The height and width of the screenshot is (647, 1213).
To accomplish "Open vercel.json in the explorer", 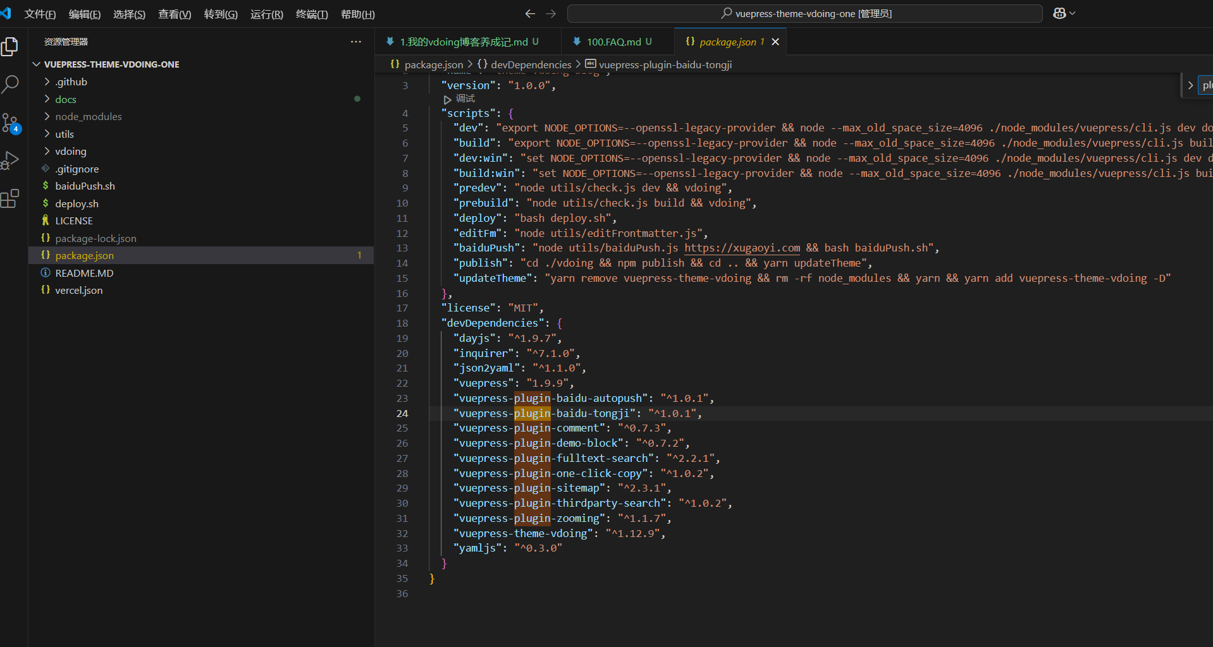I will click(201, 290).
